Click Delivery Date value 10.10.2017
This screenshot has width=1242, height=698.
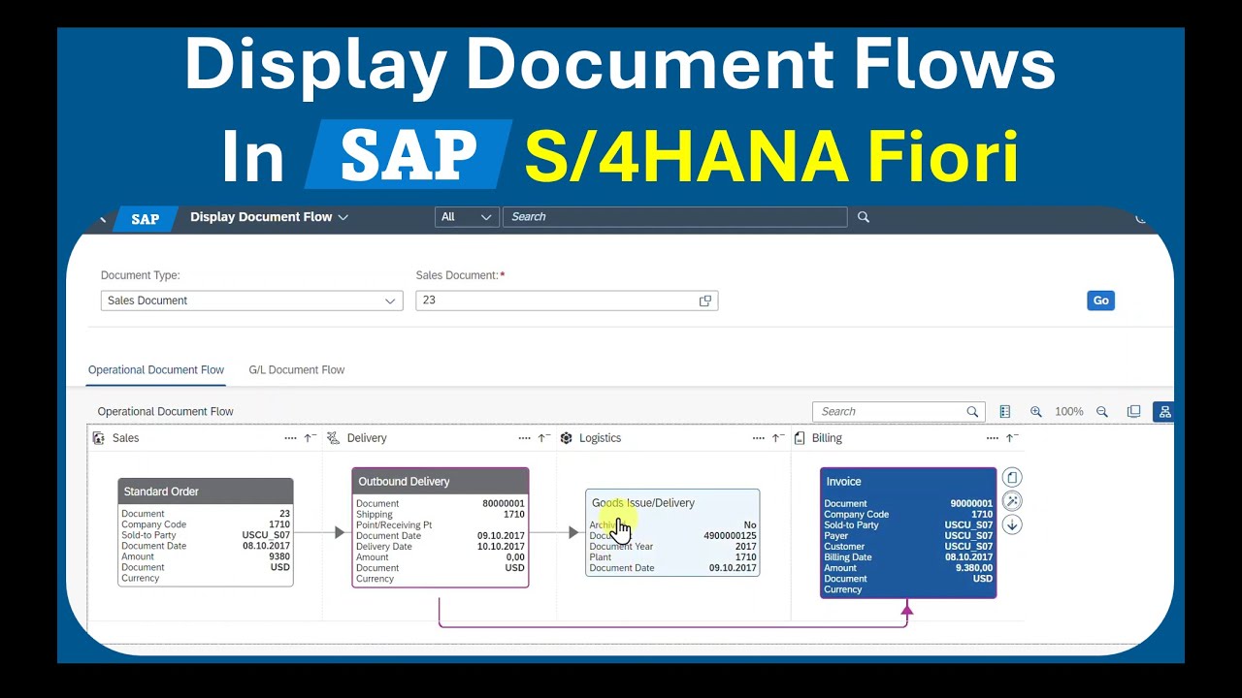501,547
